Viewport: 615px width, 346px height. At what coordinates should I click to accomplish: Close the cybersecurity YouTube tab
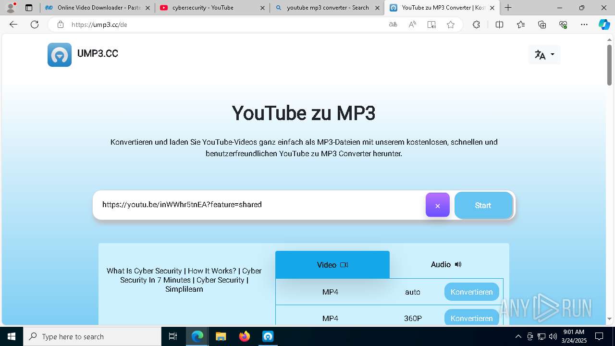262,8
